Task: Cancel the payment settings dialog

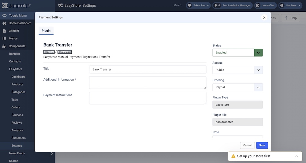Action: click(247, 145)
